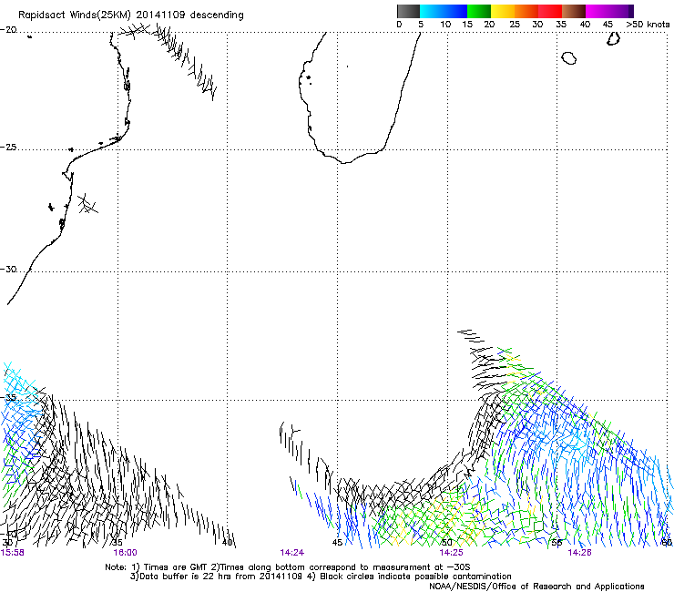Click the '-25' latitude label

coord(8,147)
